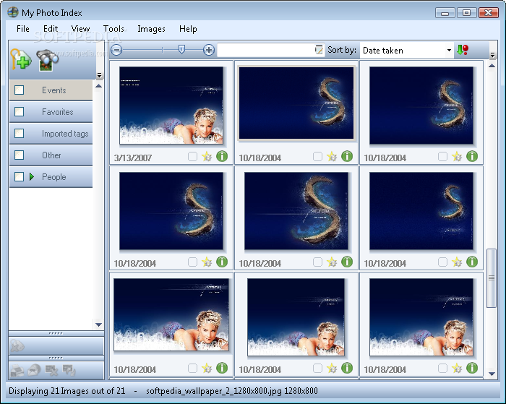Viewport: 506px width, 404px height.
Task: Click the disabled rotate image icon
Action: (69, 371)
